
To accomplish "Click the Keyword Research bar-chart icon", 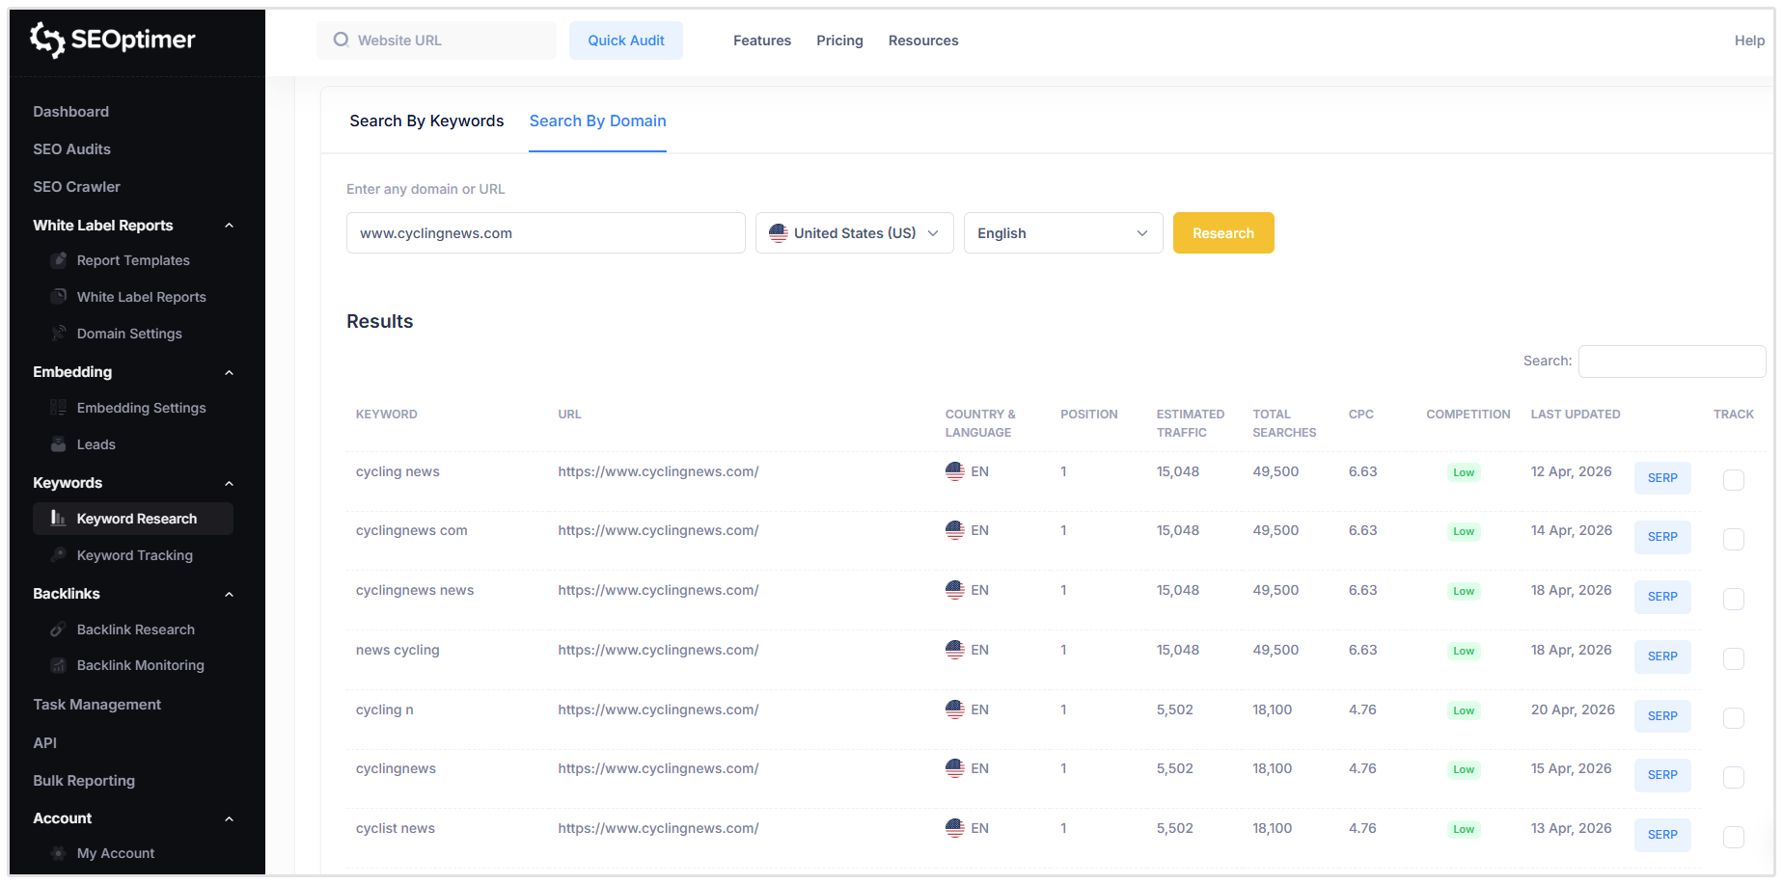I will (x=59, y=519).
